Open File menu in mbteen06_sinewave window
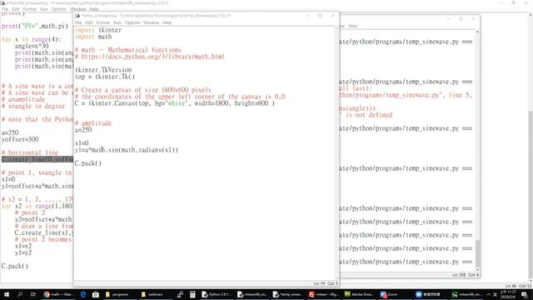This screenshot has width=533, height=300. click(5, 9)
